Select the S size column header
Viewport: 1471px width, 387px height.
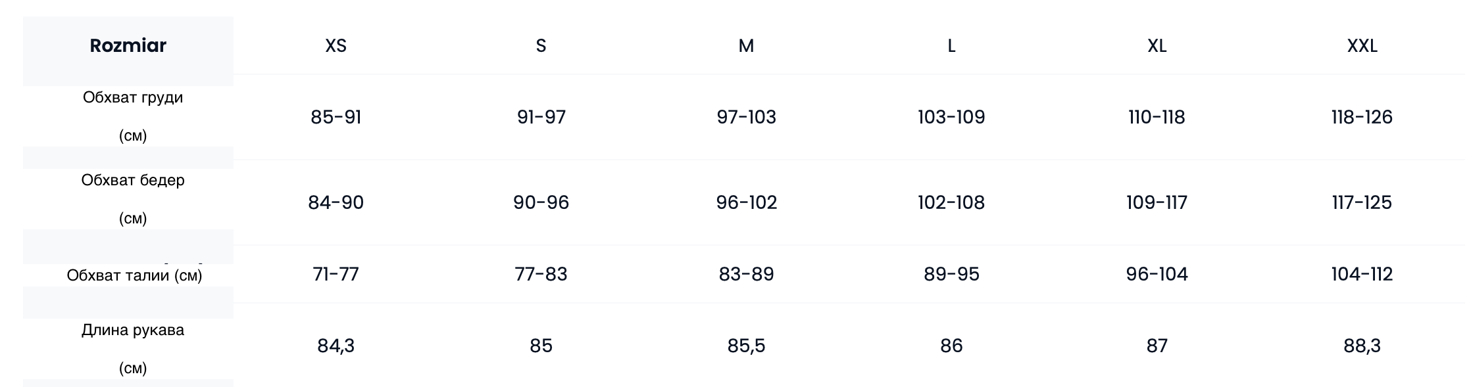541,46
